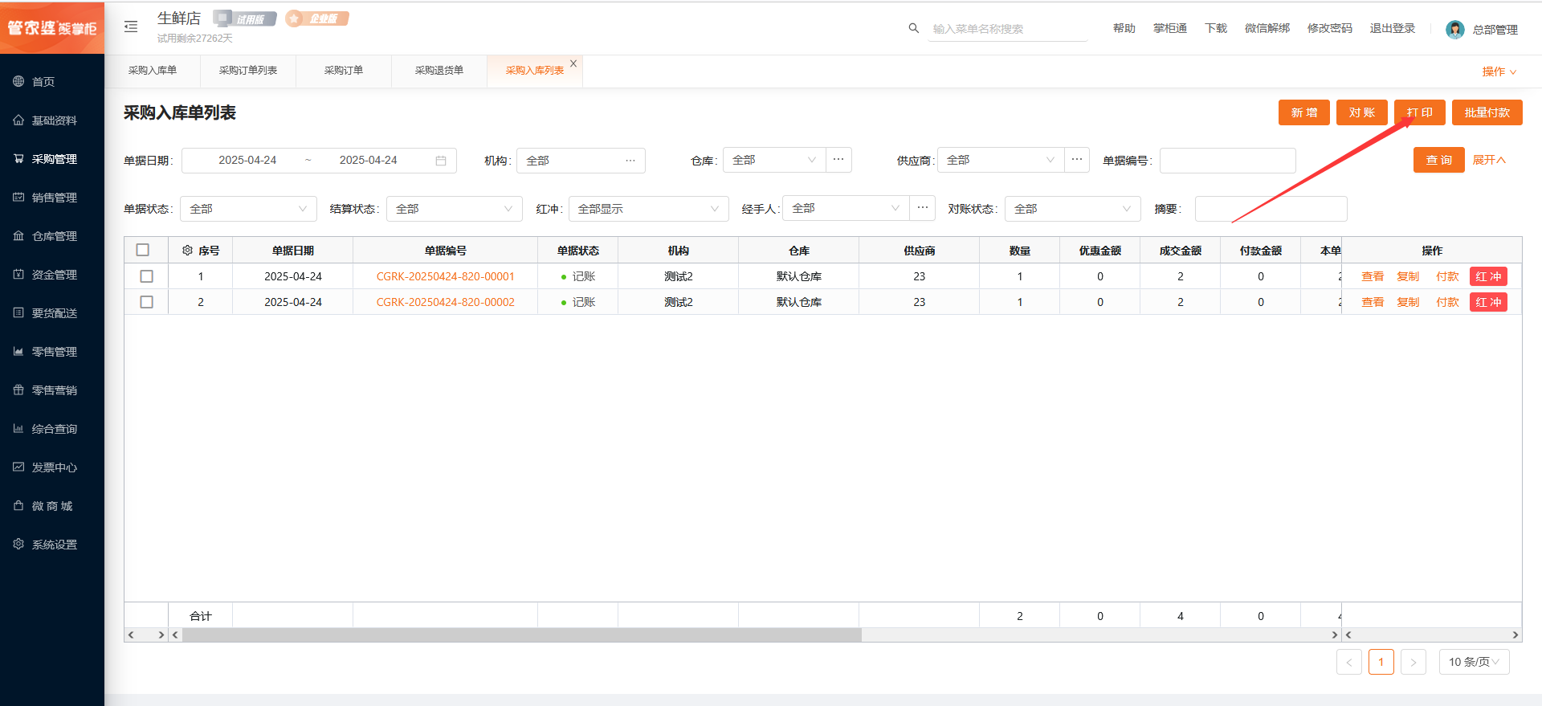Open 经手人 ellipsis picker button
Screen dimensions: 1542x706
[x=923, y=208]
